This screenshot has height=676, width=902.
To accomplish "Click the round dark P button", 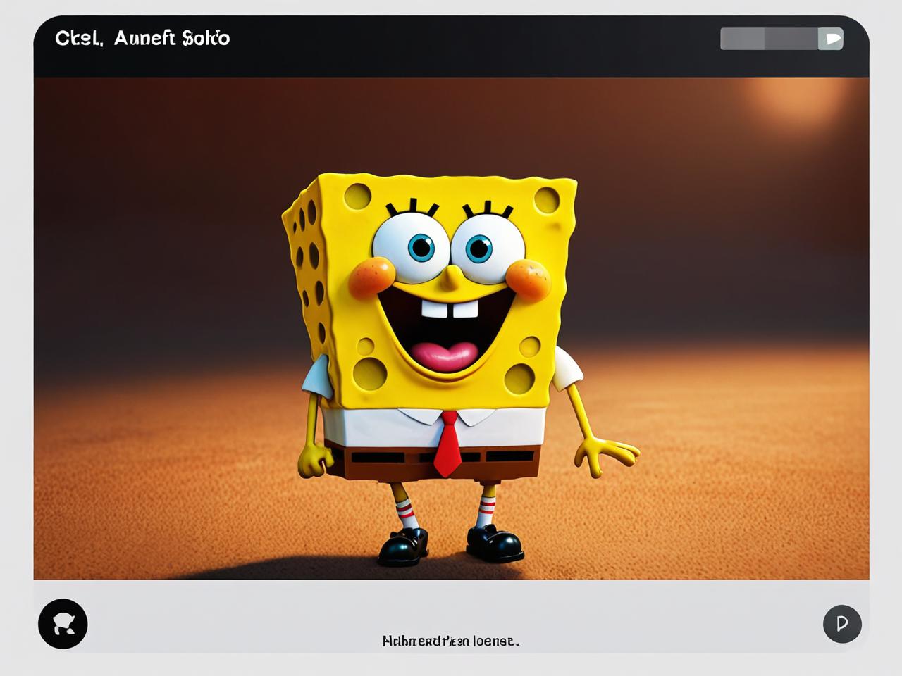I will (842, 623).
